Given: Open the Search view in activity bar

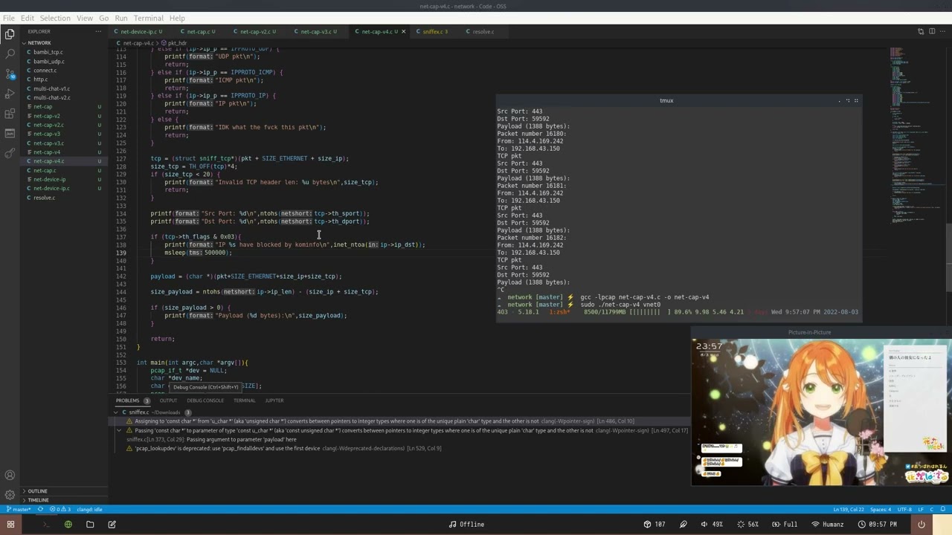Looking at the screenshot, I should pyautogui.click(x=10, y=54).
